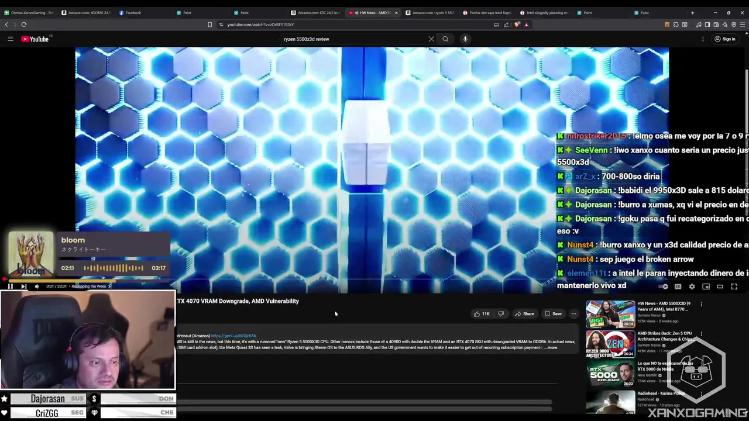Viewport: 749px width, 421px height.
Task: Open Brave playlist music-note icon
Action: (x=699, y=25)
